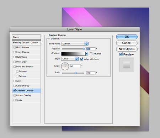Open the Blend Mode dropdown
The width and height of the screenshot is (160, 138).
[x=75, y=44]
